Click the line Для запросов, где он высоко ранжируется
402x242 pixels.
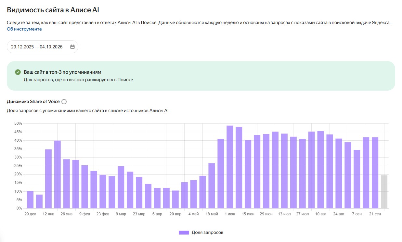[78, 80]
